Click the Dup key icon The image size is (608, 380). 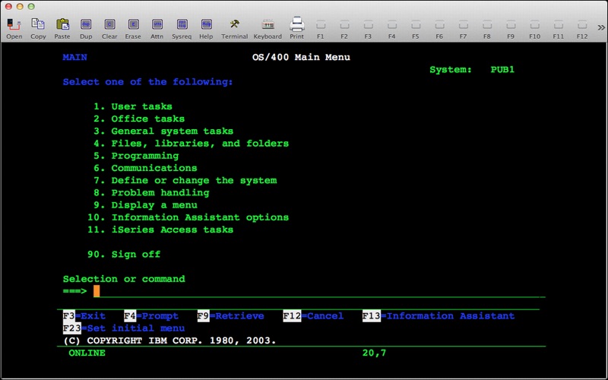[x=86, y=28]
